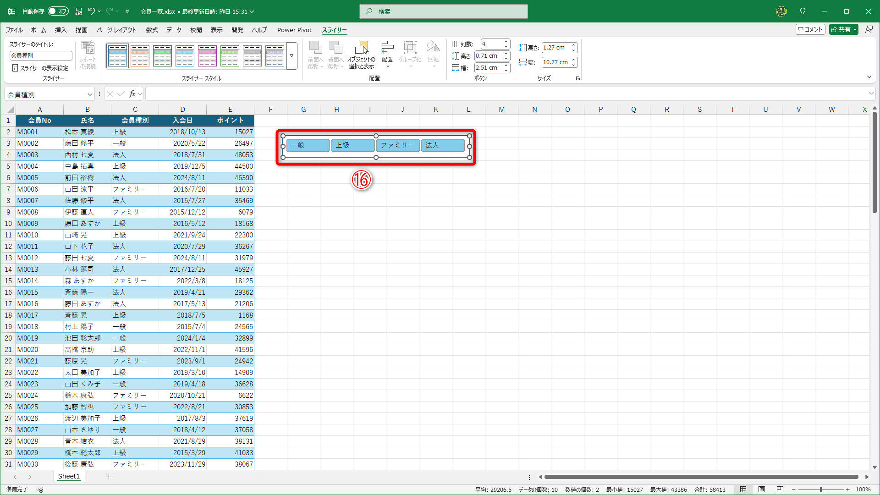Toggle the 自動保存 AutoSave switch

(x=58, y=11)
